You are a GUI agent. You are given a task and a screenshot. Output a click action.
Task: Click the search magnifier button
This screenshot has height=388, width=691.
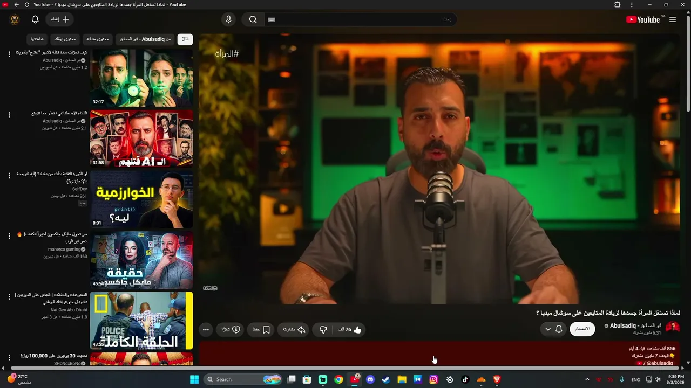(x=253, y=19)
